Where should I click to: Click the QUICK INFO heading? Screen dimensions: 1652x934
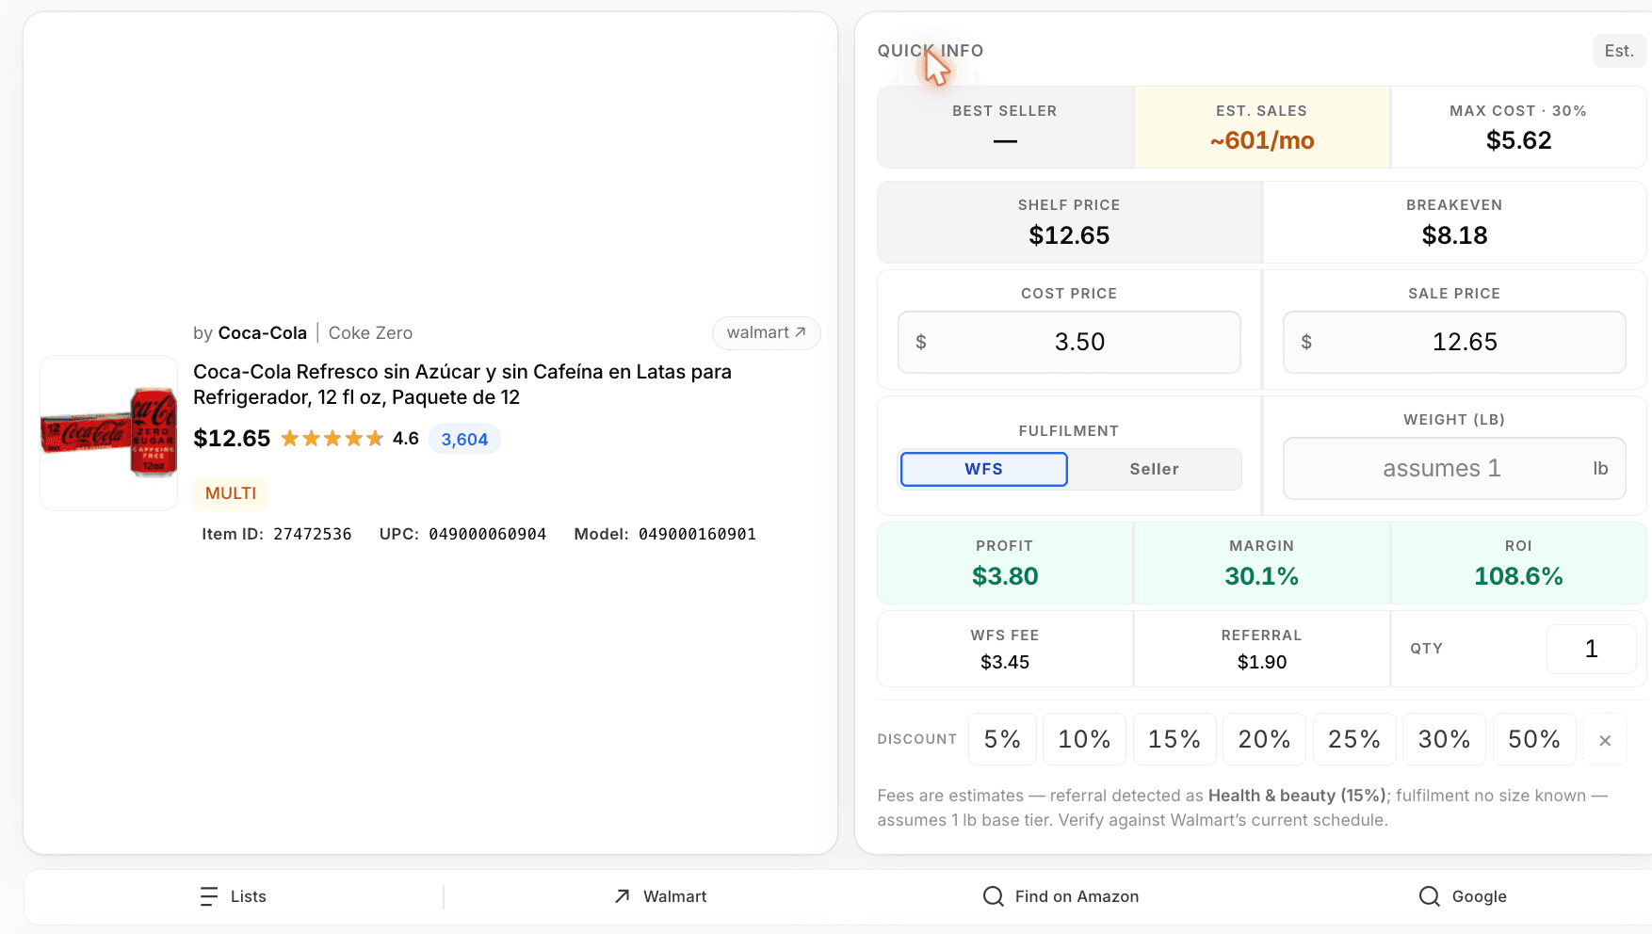click(930, 51)
